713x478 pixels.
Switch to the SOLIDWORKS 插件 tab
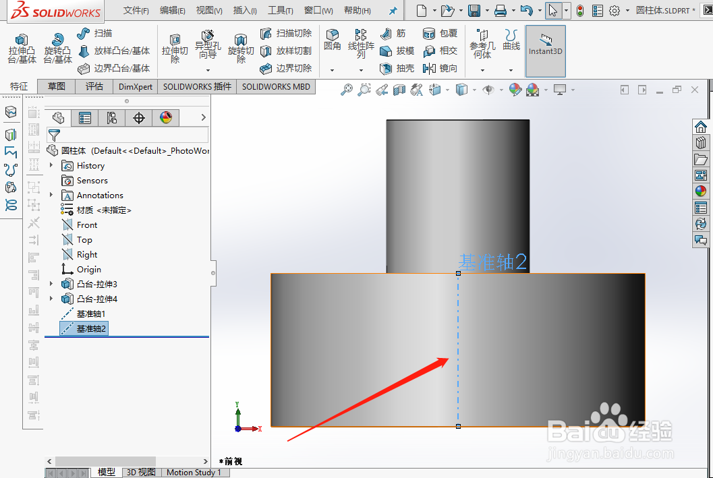197,86
